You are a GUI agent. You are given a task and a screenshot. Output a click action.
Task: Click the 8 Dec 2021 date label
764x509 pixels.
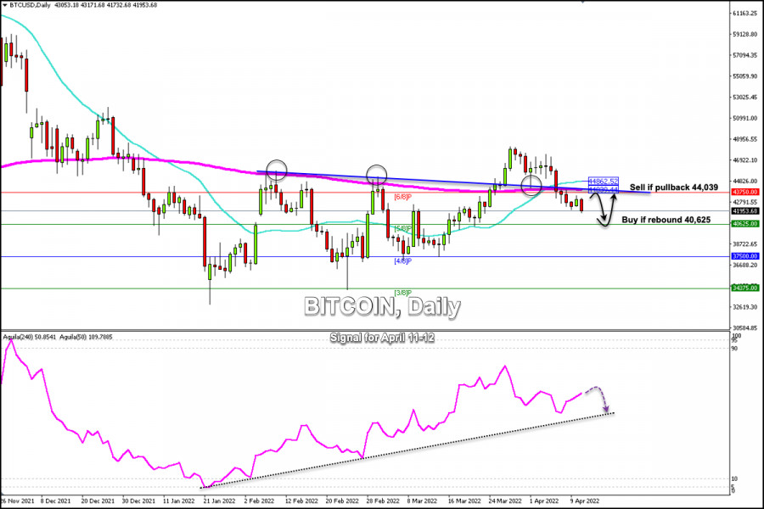click(x=55, y=501)
